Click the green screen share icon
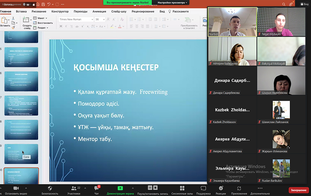Viewport: 311px width, 196px height. (120, 189)
